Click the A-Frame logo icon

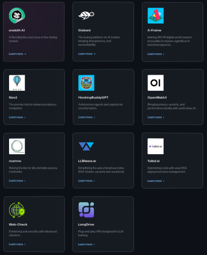click(156, 15)
